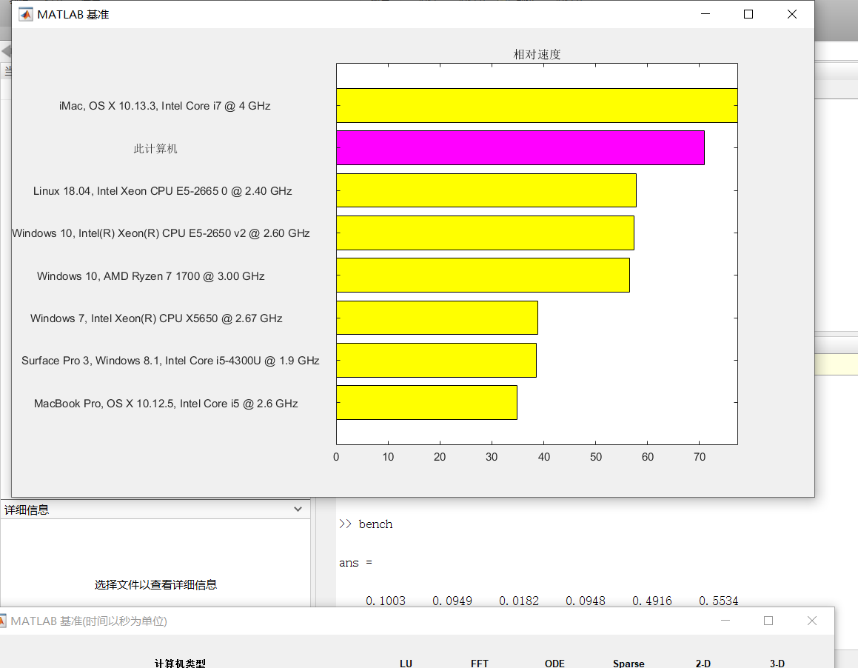Click the MacBook Pro Core i5 bar
Screen dimensions: 858x668
coord(426,403)
